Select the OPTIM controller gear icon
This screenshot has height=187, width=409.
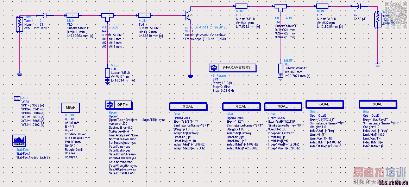tap(109, 104)
